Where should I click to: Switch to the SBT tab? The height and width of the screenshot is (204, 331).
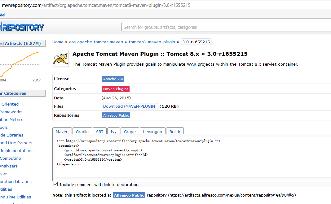point(99,132)
